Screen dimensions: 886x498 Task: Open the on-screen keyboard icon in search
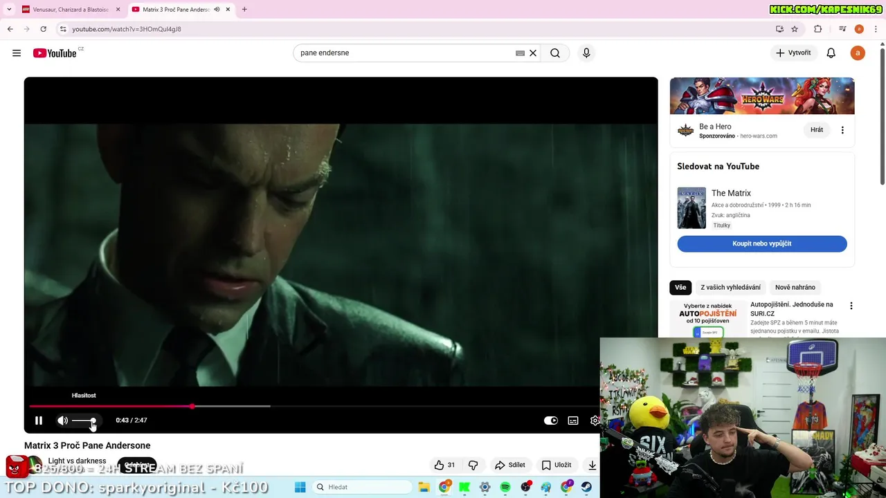tap(520, 53)
